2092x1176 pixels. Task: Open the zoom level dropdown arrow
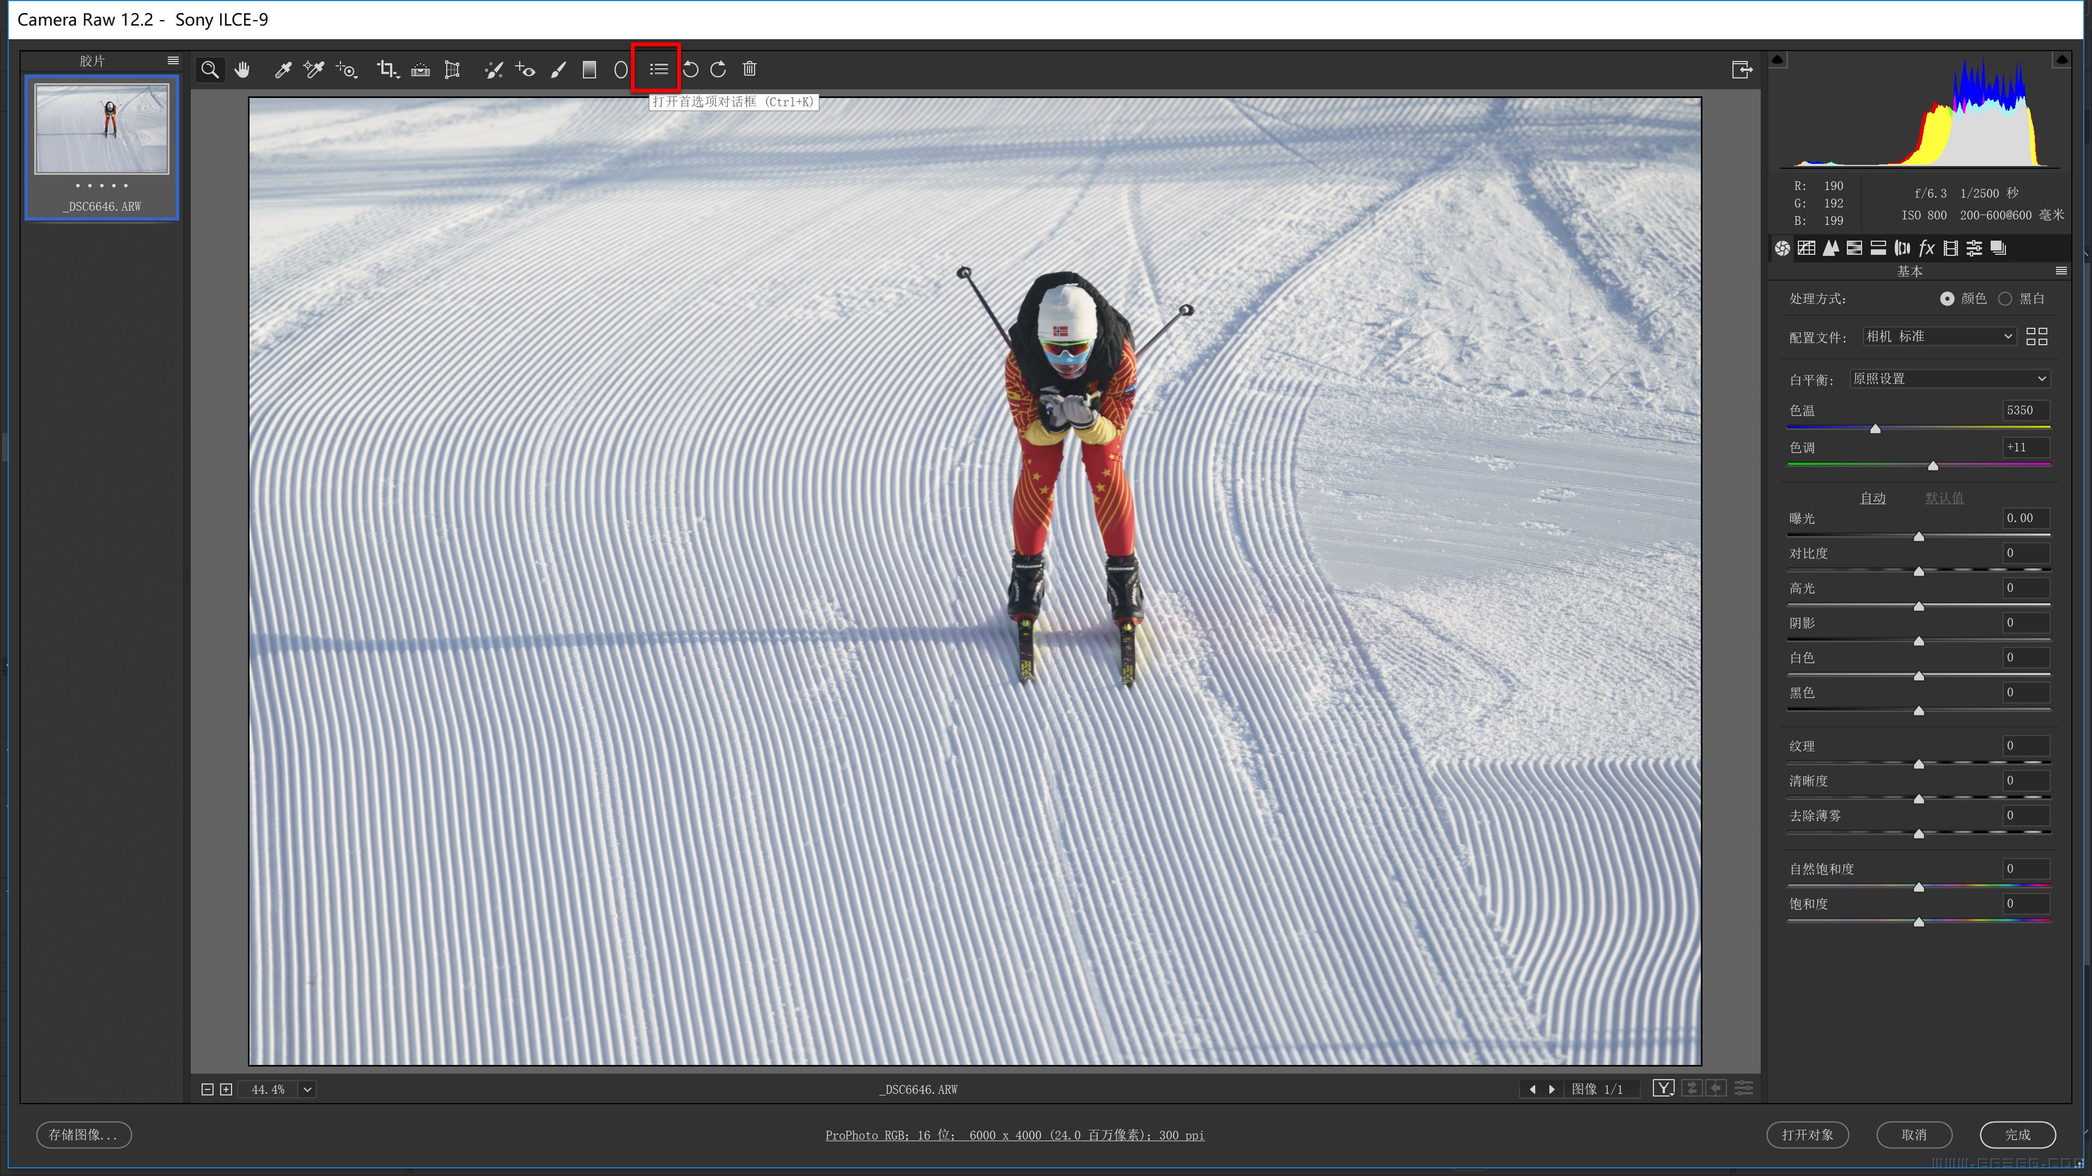click(307, 1089)
